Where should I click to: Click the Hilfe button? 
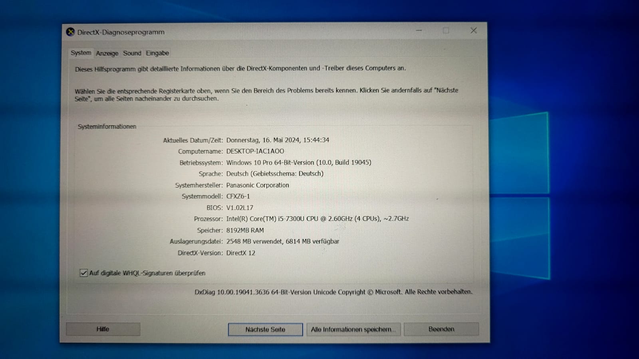pyautogui.click(x=103, y=329)
